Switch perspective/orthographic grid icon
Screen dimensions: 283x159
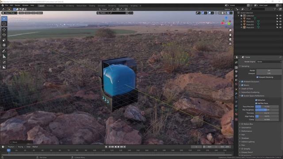pyautogui.click(x=230, y=44)
